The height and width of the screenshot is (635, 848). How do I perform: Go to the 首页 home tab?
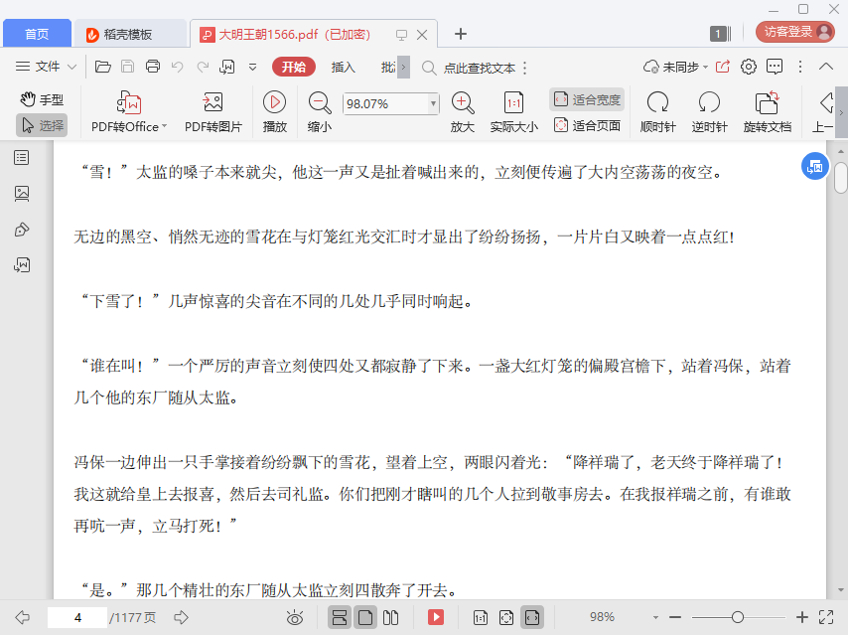37,34
